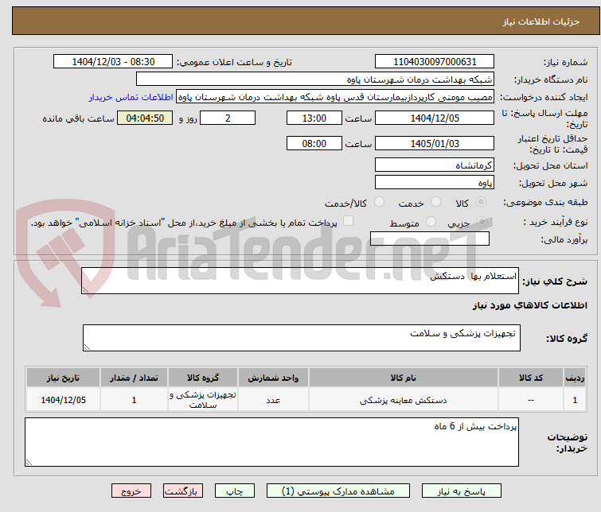This screenshot has height=512, width=601.
Task: Click the countdown timer 04:04:50 field
Action: tap(145, 118)
